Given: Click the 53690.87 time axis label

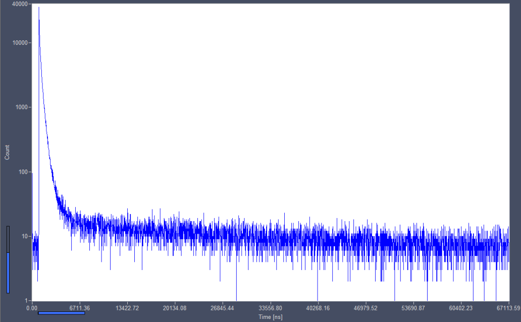Looking at the screenshot, I should click(413, 308).
